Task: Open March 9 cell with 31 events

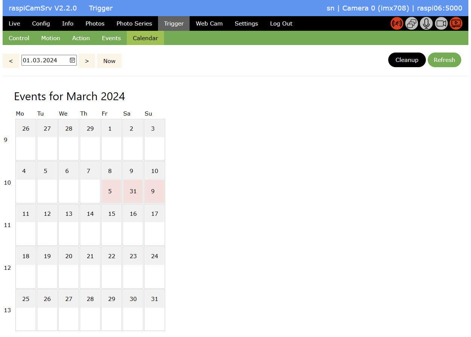Action: [133, 191]
